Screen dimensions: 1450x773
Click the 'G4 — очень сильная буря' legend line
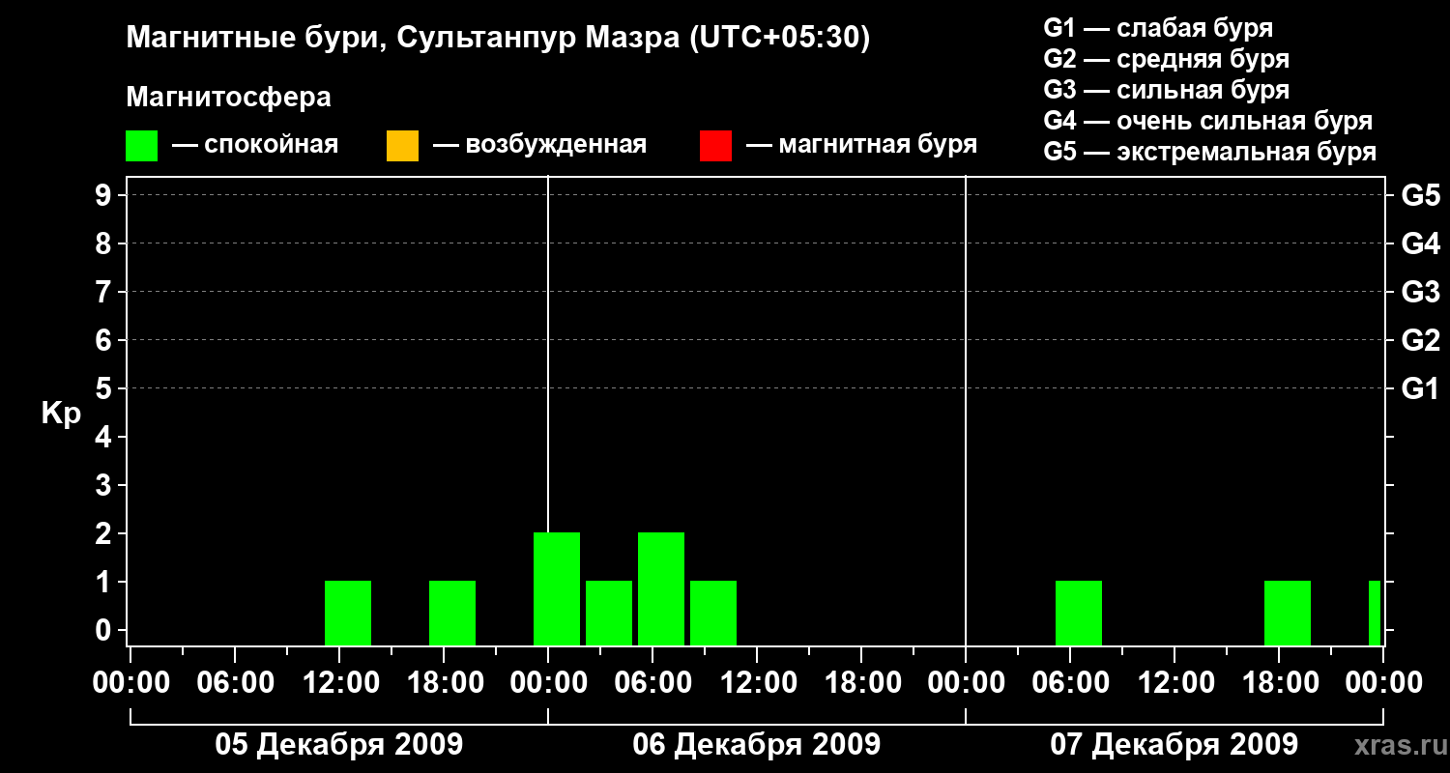click(1208, 121)
